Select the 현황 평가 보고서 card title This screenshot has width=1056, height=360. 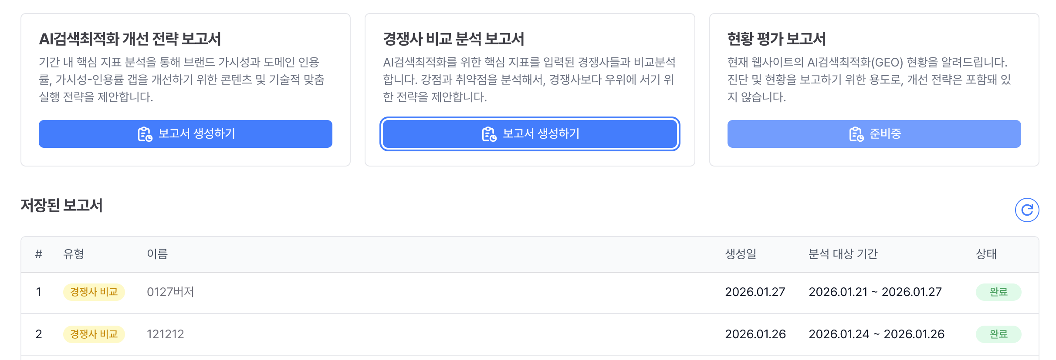pyautogui.click(x=776, y=39)
